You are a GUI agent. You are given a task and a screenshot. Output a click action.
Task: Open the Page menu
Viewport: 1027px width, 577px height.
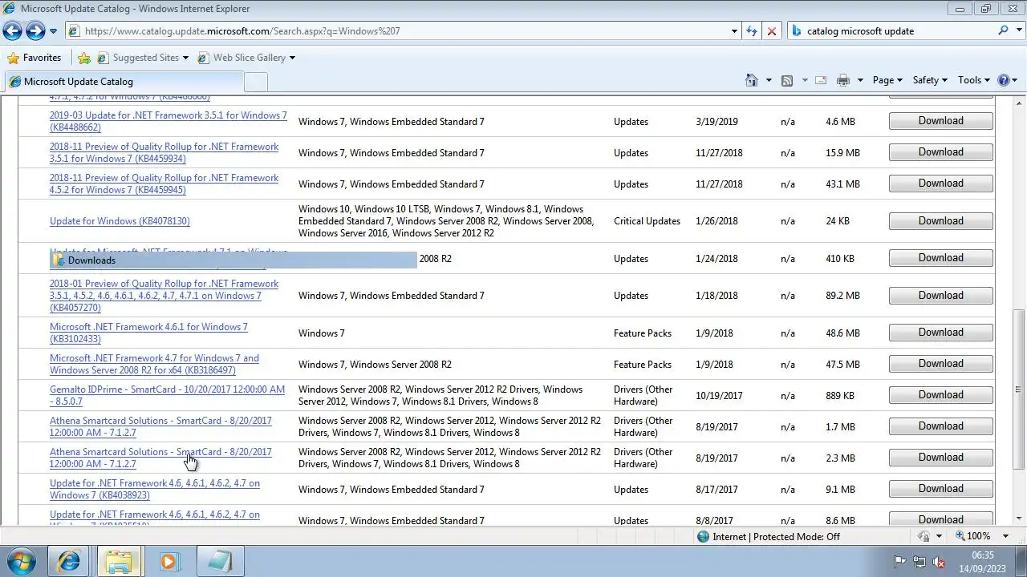click(x=887, y=80)
